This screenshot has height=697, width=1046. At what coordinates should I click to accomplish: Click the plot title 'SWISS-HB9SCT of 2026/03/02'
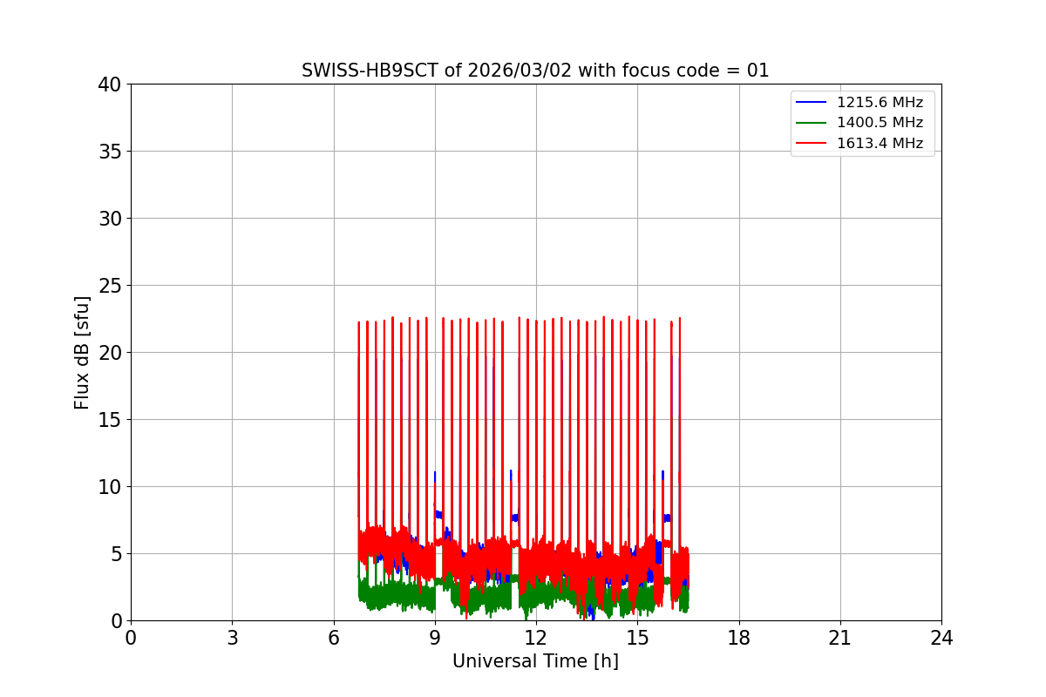tap(535, 71)
